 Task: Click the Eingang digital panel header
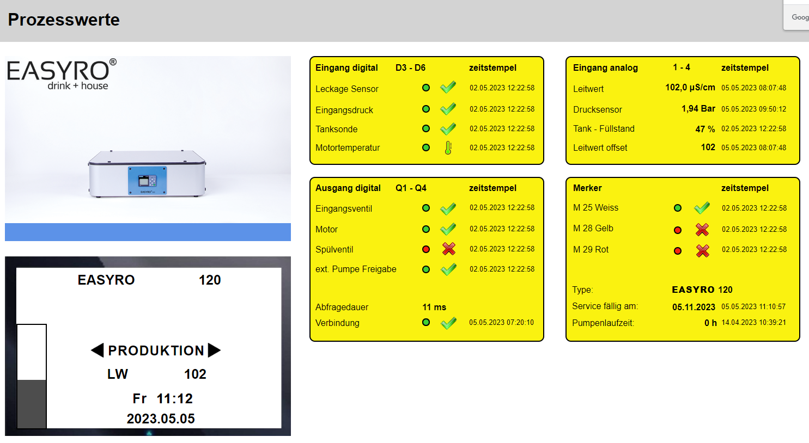coord(346,67)
